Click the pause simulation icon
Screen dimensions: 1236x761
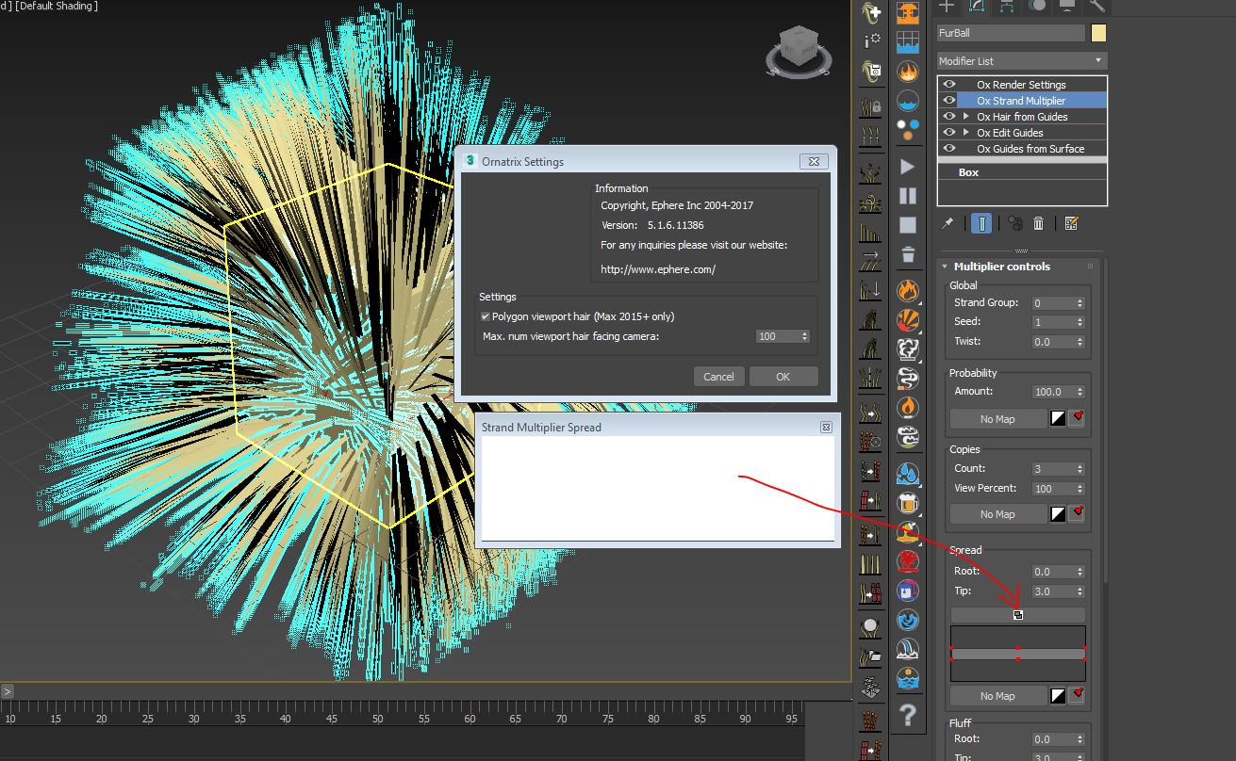908,196
